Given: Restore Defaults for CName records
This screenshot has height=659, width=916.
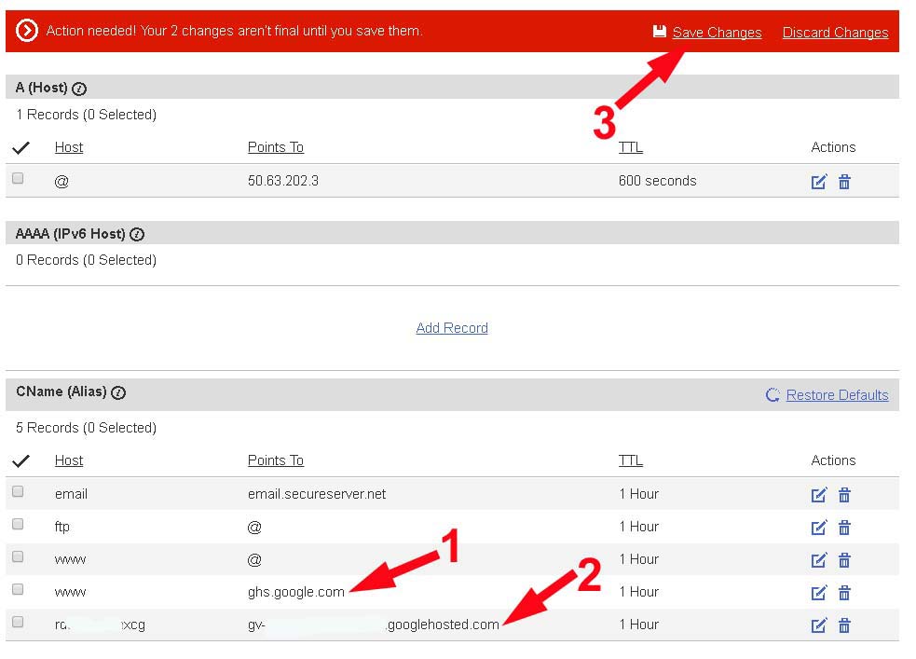Looking at the screenshot, I should [x=836, y=395].
